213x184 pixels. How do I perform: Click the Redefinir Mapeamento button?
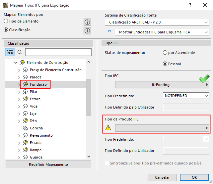tap(48, 164)
